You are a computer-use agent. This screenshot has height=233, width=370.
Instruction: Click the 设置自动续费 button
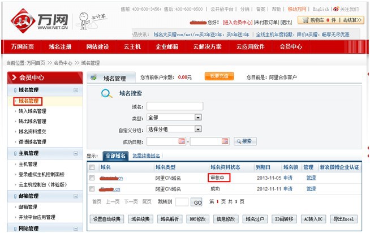107,219
